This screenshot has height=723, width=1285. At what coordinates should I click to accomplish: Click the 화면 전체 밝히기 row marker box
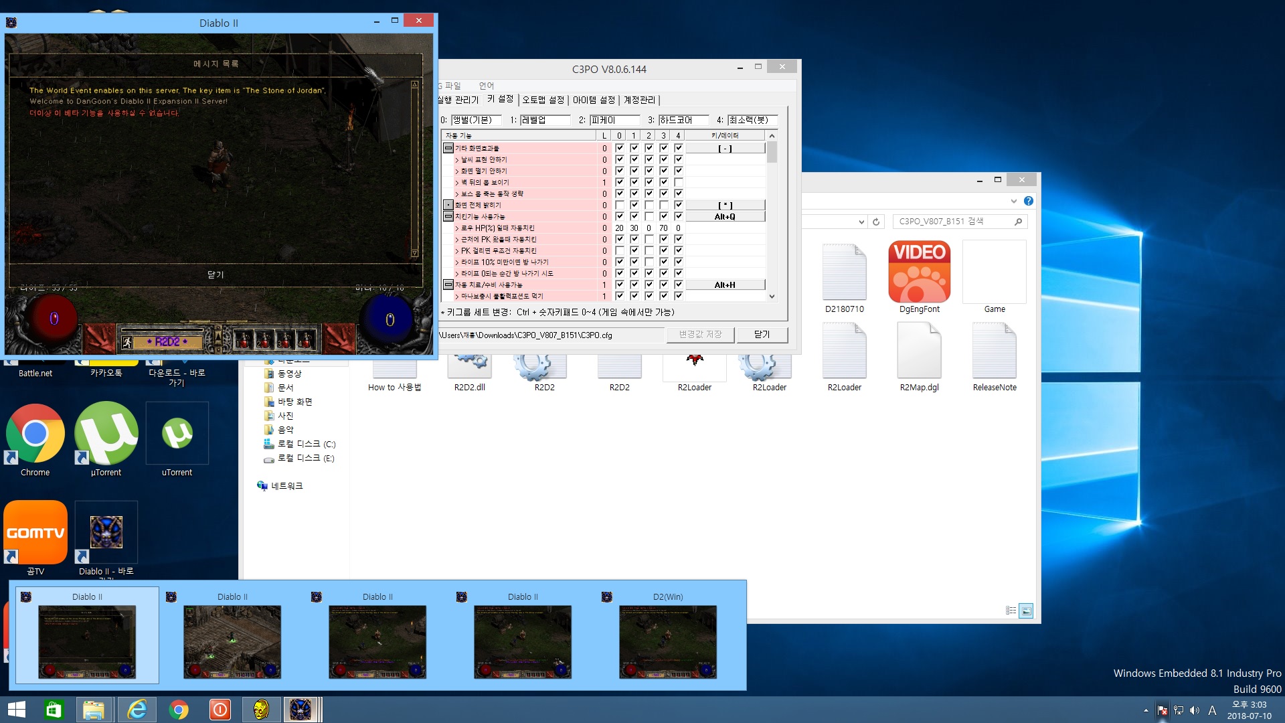[x=448, y=205]
